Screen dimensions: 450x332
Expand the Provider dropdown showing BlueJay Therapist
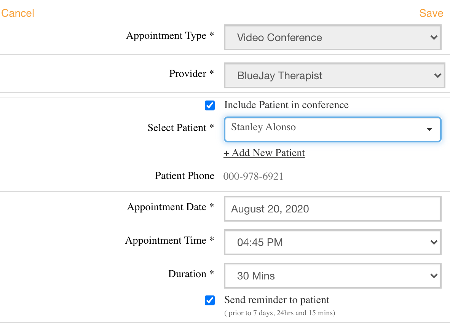pyautogui.click(x=334, y=75)
